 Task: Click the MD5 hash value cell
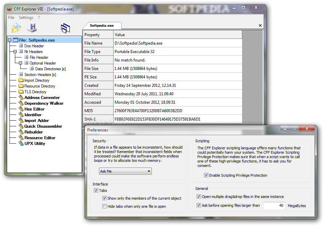tap(178, 110)
